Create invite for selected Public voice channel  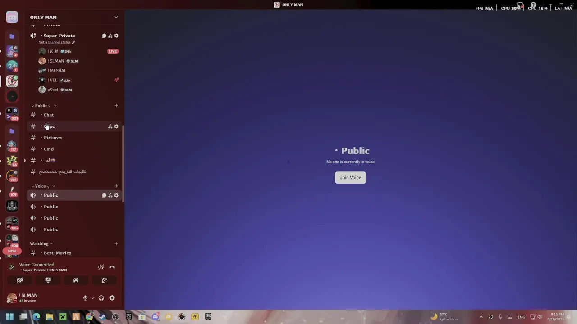pyautogui.click(x=110, y=195)
